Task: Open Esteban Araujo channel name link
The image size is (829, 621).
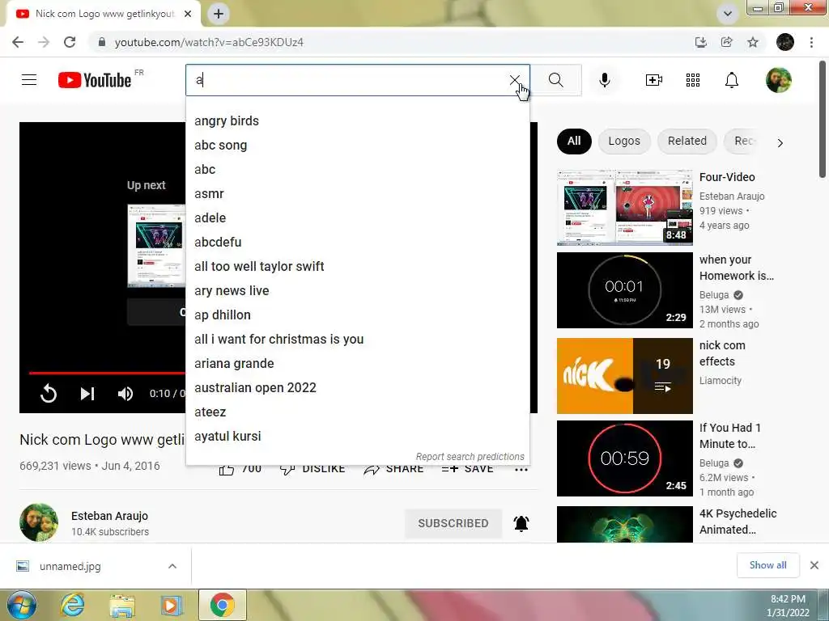Action: [109, 516]
